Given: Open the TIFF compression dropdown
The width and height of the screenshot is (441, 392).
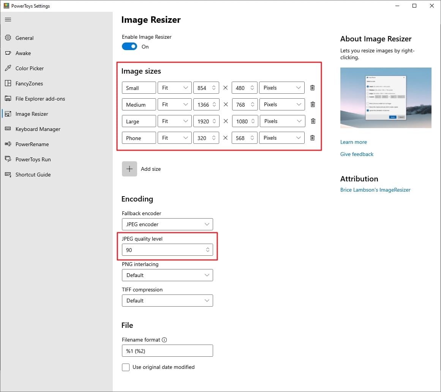Looking at the screenshot, I should pyautogui.click(x=167, y=301).
